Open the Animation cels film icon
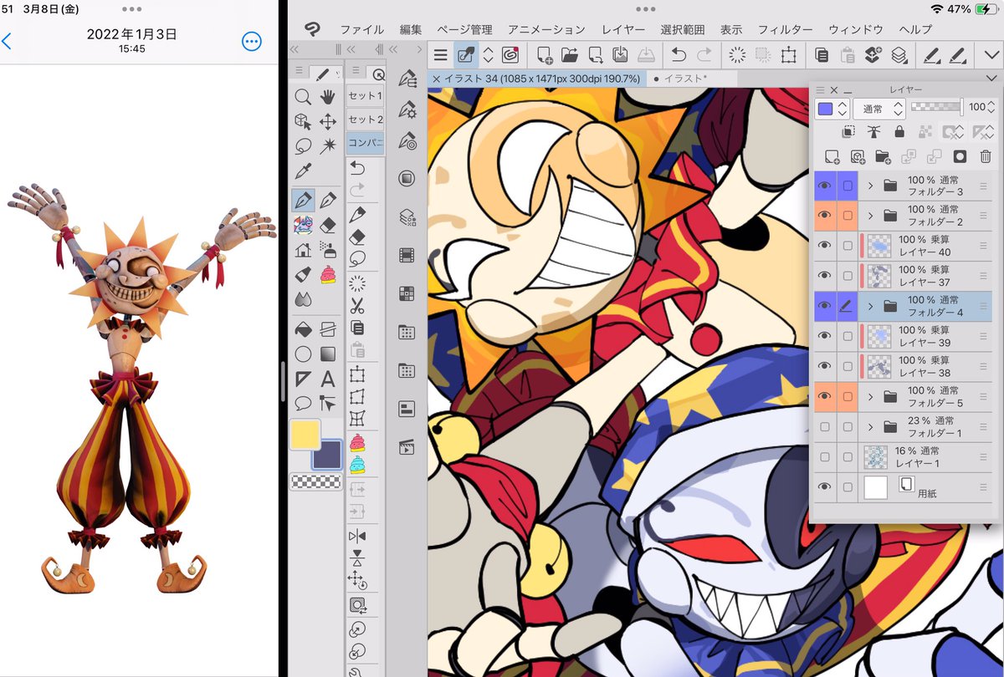Image resolution: width=1004 pixels, height=677 pixels. pyautogui.click(x=407, y=255)
